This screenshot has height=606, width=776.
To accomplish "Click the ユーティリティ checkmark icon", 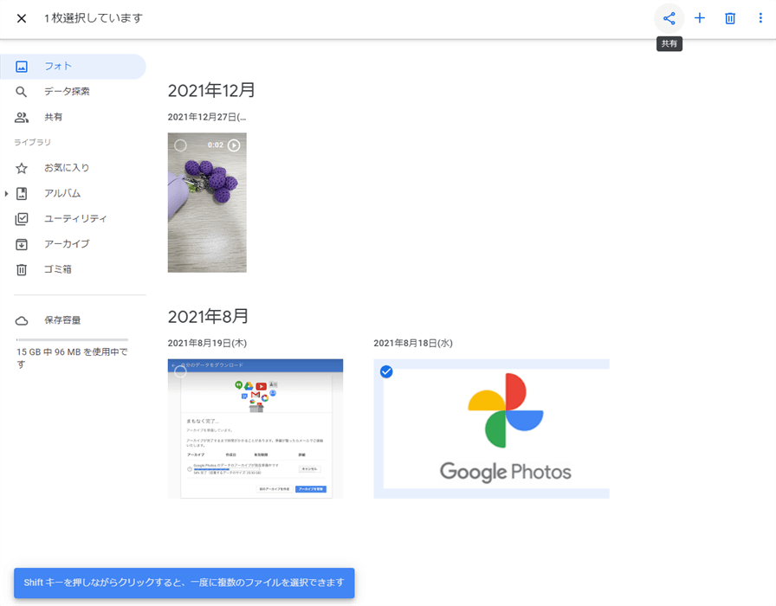I will coord(22,219).
